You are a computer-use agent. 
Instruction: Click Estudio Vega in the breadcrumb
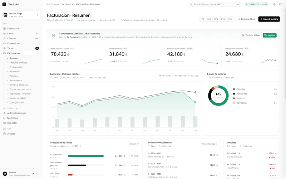click(x=52, y=4)
